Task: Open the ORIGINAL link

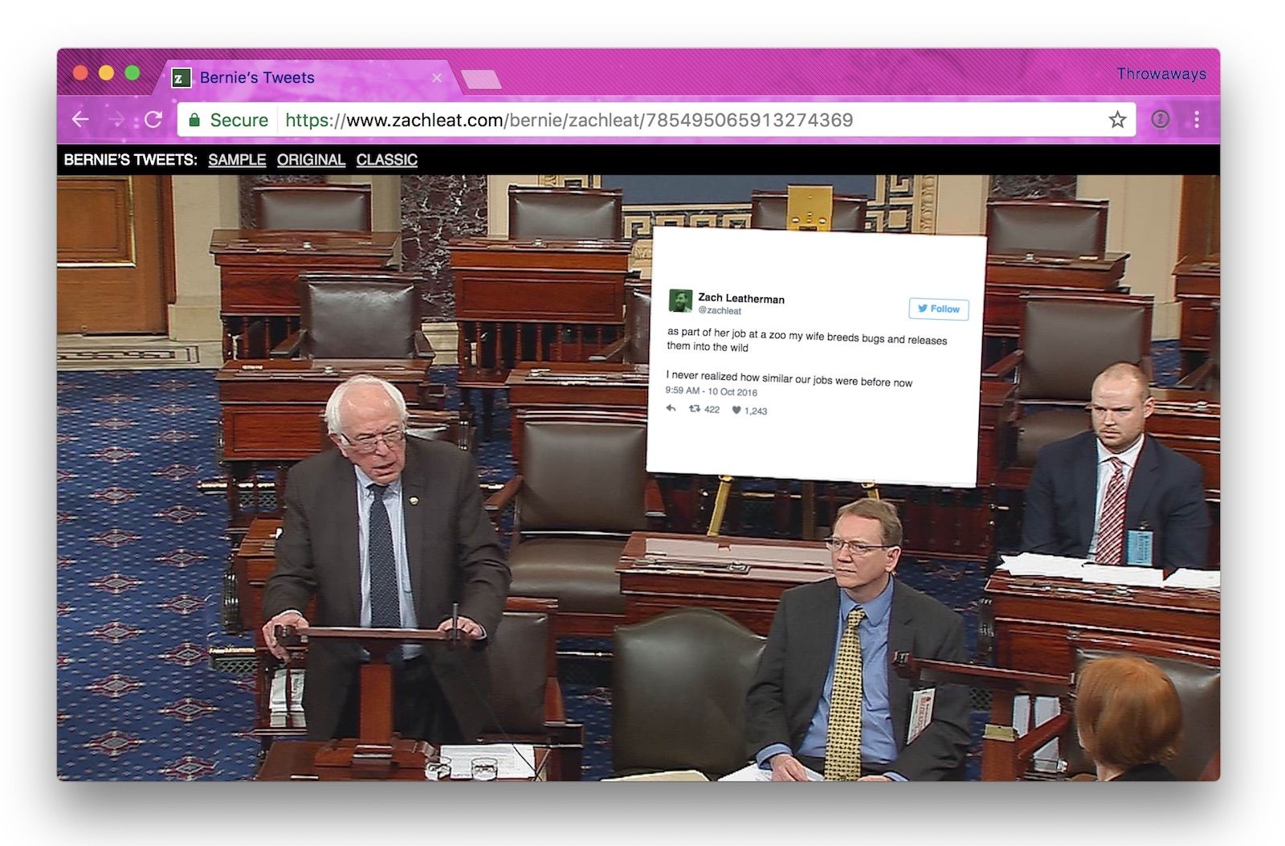Action: pos(311,160)
